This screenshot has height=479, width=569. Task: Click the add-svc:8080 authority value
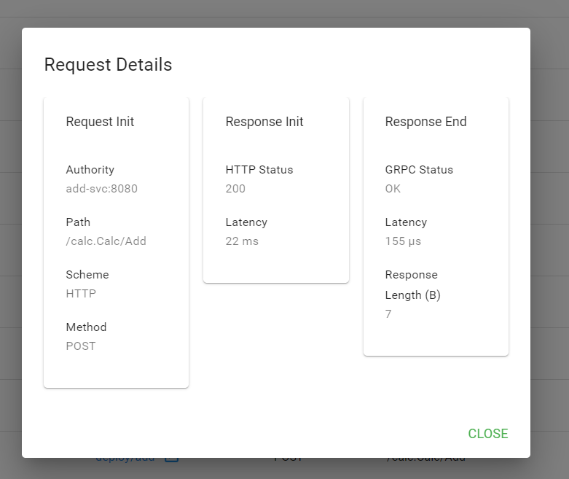click(101, 189)
